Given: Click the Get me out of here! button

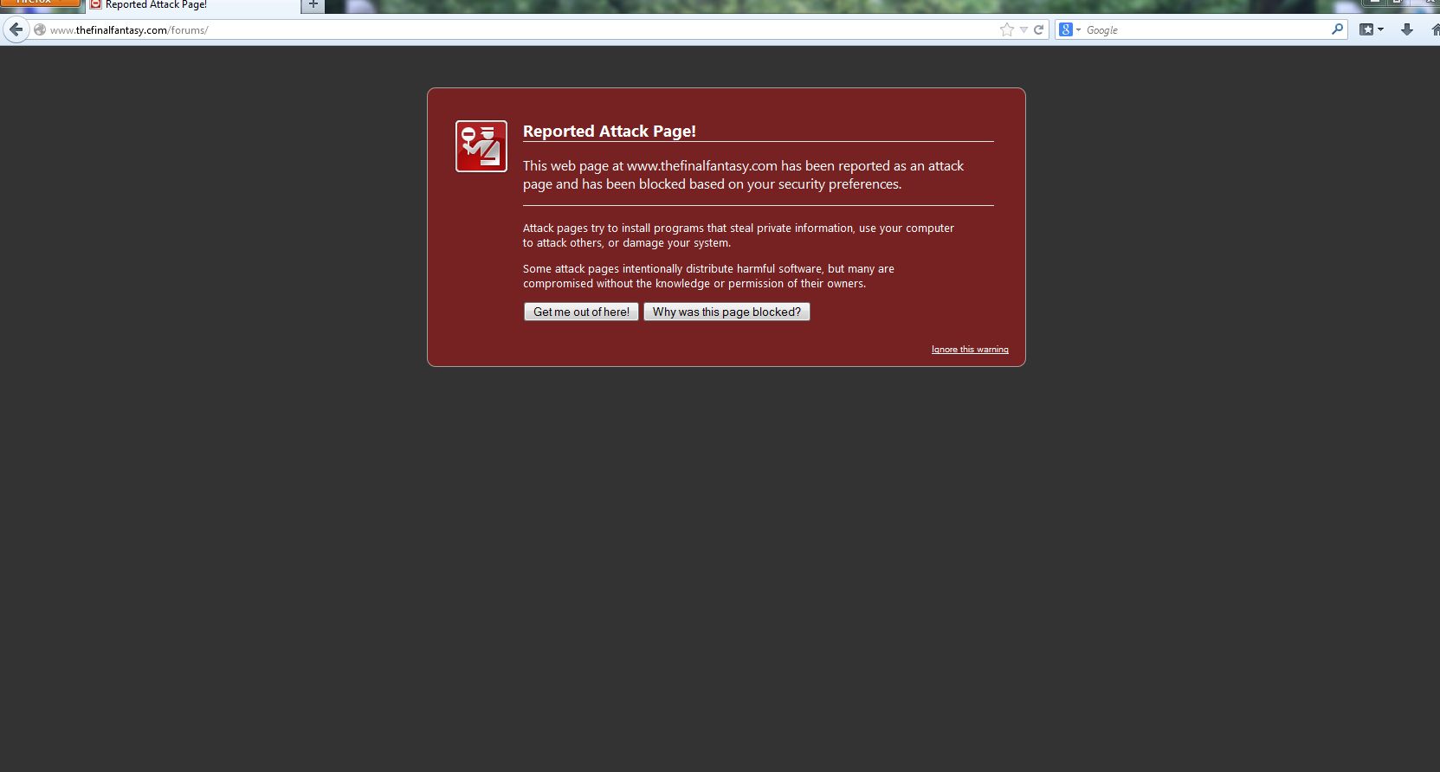Looking at the screenshot, I should coord(581,312).
